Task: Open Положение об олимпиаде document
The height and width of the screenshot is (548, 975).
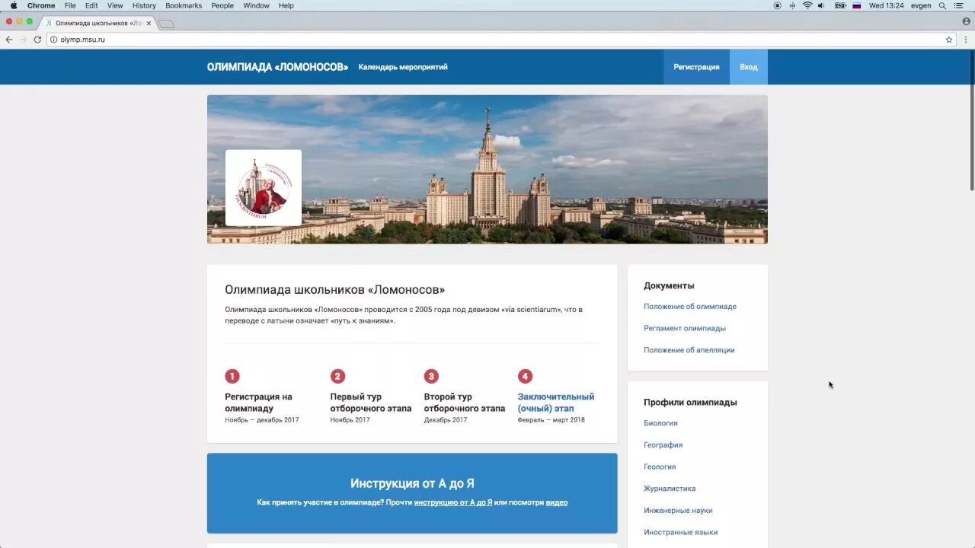Action: click(690, 307)
